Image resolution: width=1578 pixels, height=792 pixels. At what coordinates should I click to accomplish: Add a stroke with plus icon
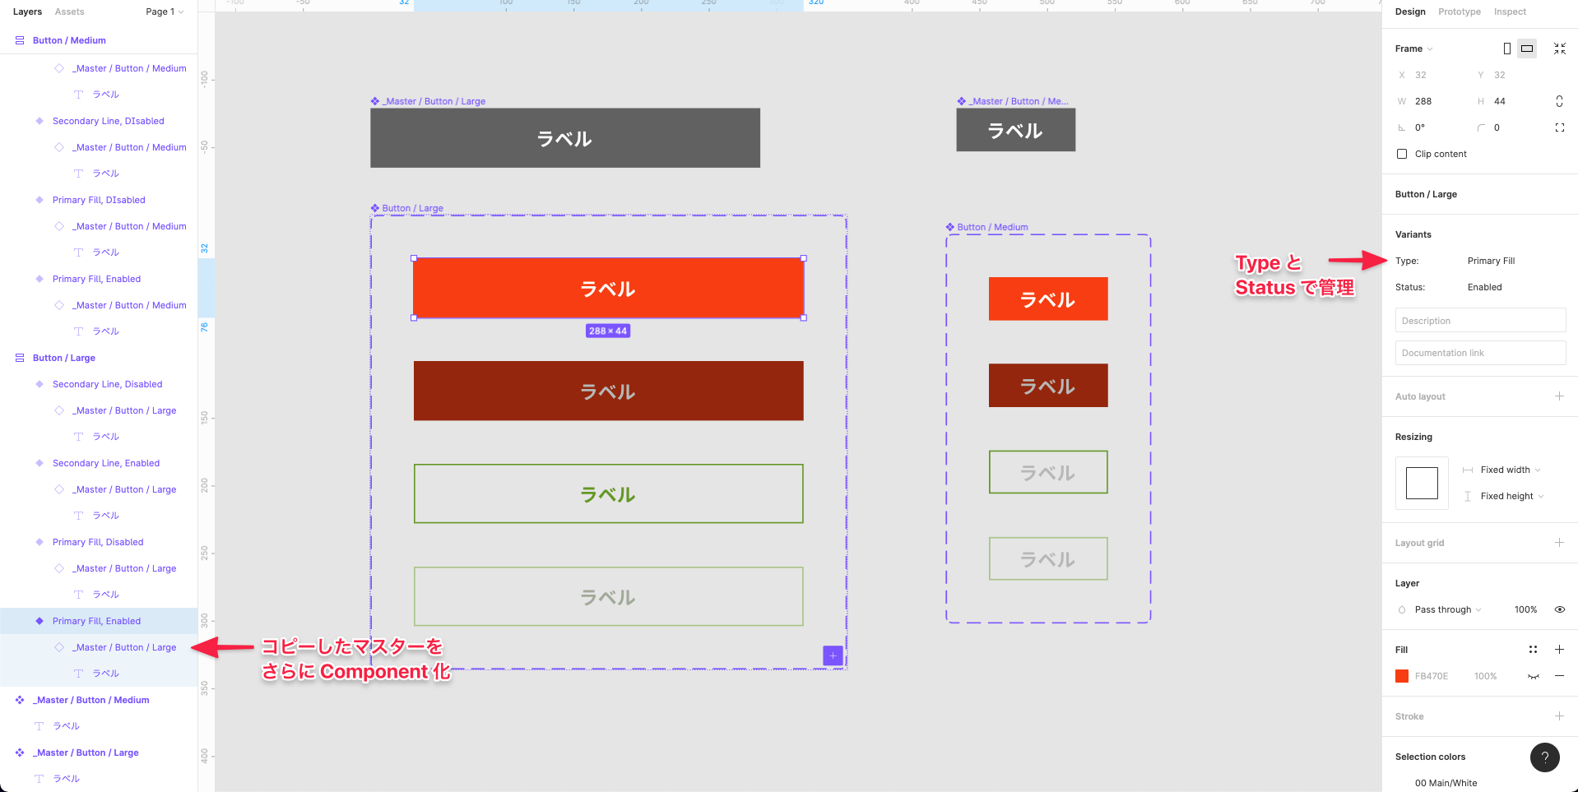[x=1559, y=716]
